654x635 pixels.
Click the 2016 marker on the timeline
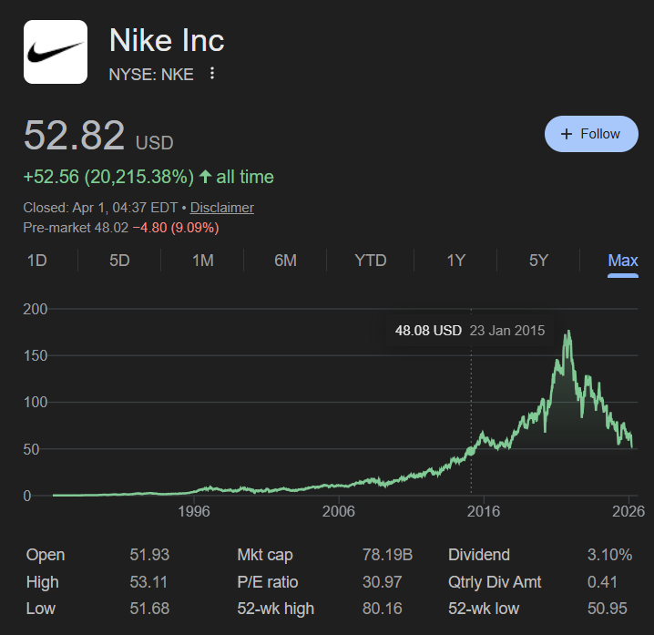pyautogui.click(x=484, y=512)
